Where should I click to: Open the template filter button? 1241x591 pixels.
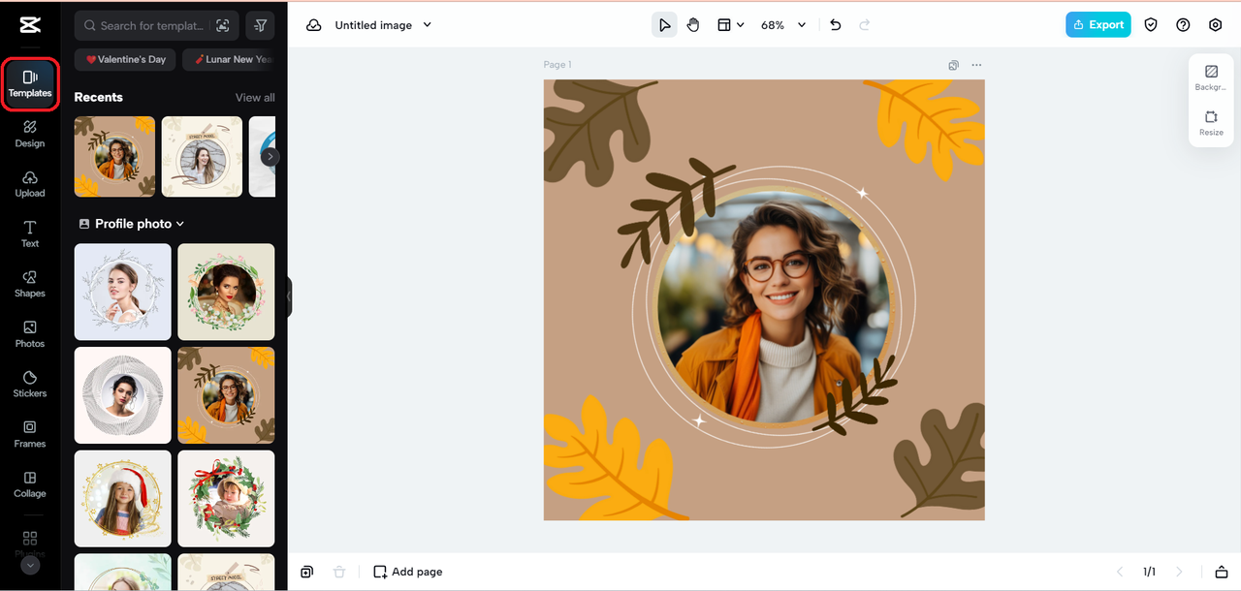[260, 26]
